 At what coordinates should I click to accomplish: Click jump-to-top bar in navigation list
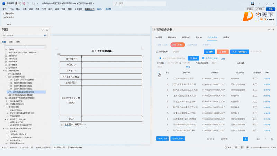pyautogui.click(x=25, y=47)
